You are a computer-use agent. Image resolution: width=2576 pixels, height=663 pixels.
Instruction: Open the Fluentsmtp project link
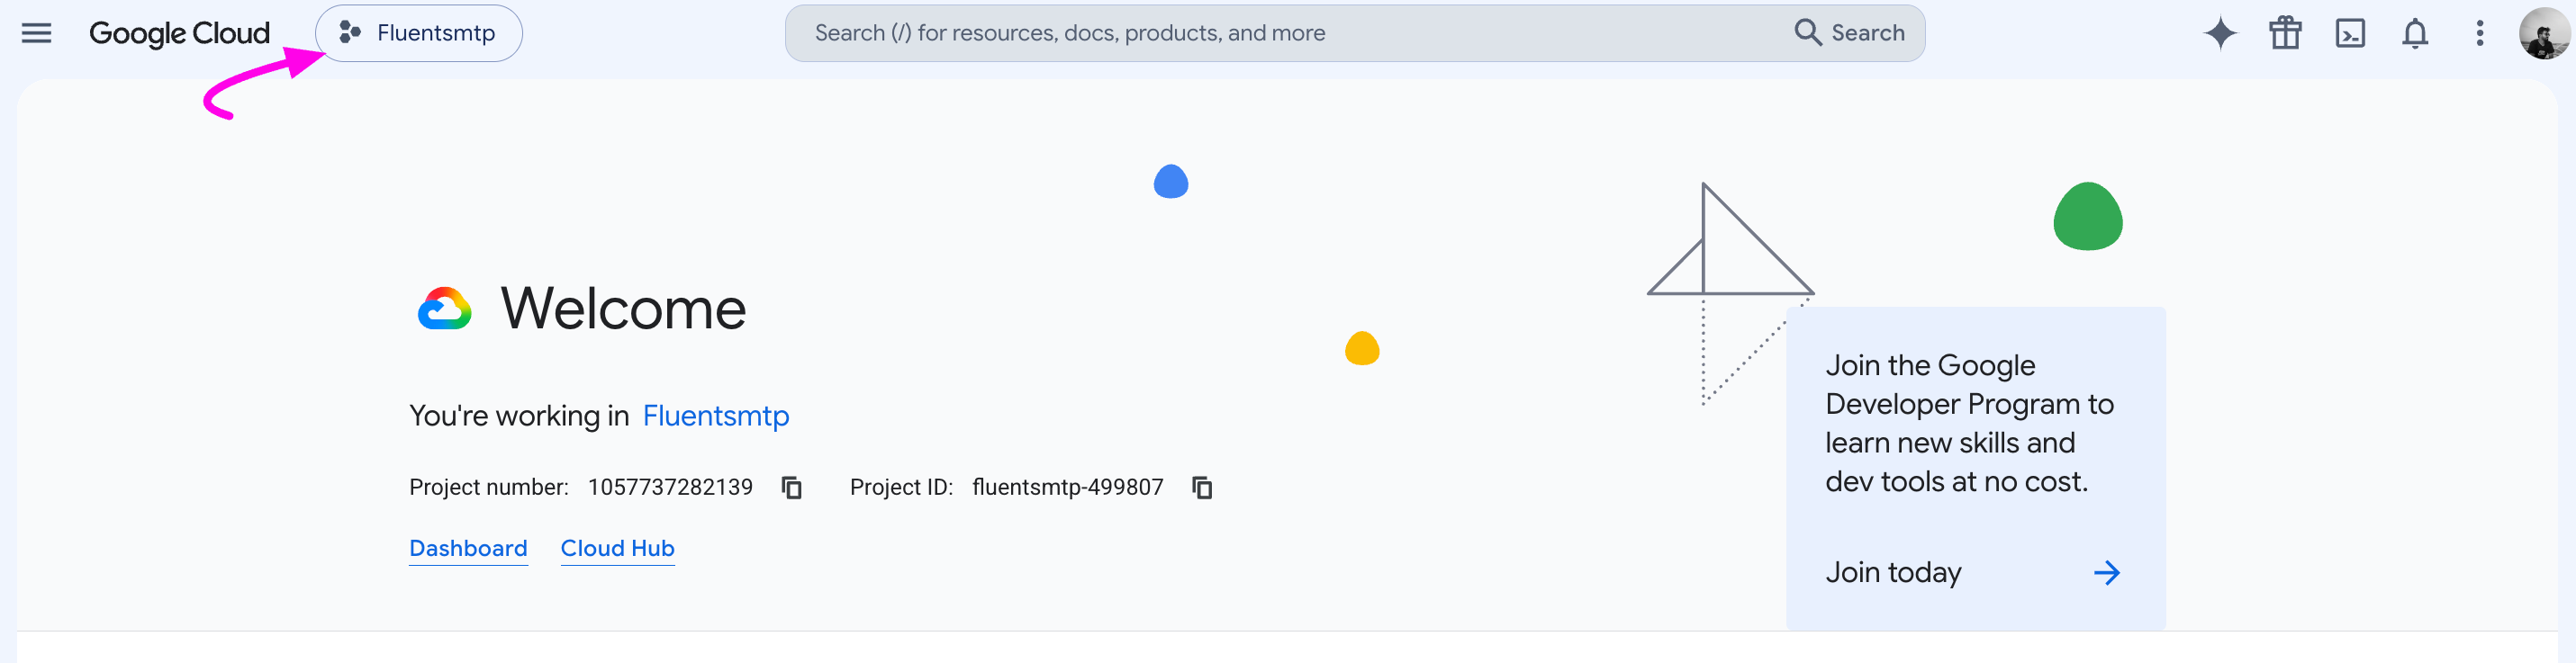[715, 416]
